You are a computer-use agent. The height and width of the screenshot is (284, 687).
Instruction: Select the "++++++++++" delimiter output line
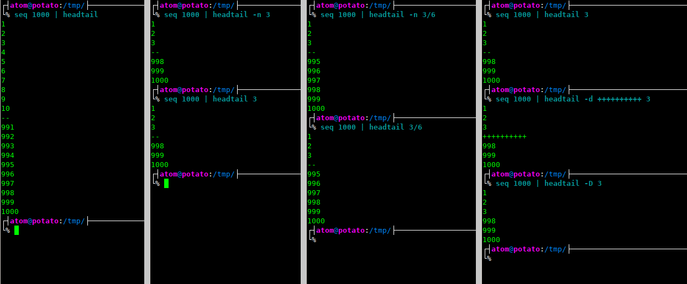(505, 137)
